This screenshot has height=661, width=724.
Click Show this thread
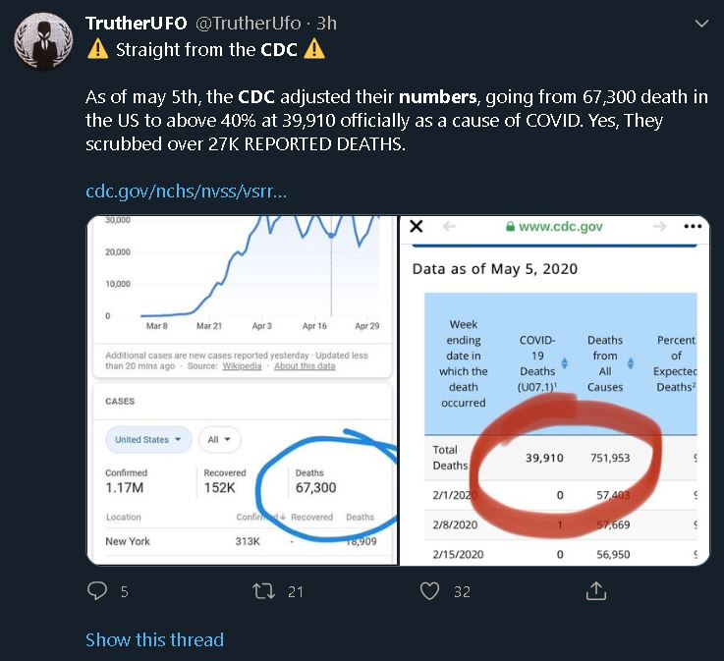click(x=154, y=639)
